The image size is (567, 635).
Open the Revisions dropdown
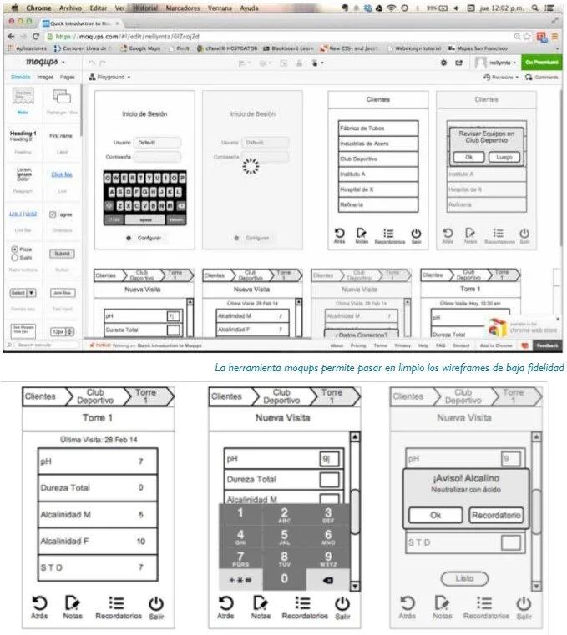[501, 77]
